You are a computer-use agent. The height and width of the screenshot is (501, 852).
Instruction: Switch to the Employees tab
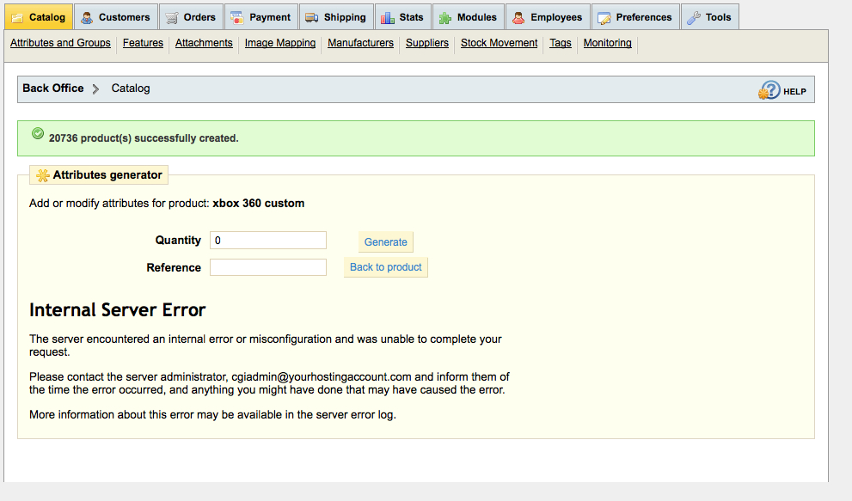(x=548, y=17)
